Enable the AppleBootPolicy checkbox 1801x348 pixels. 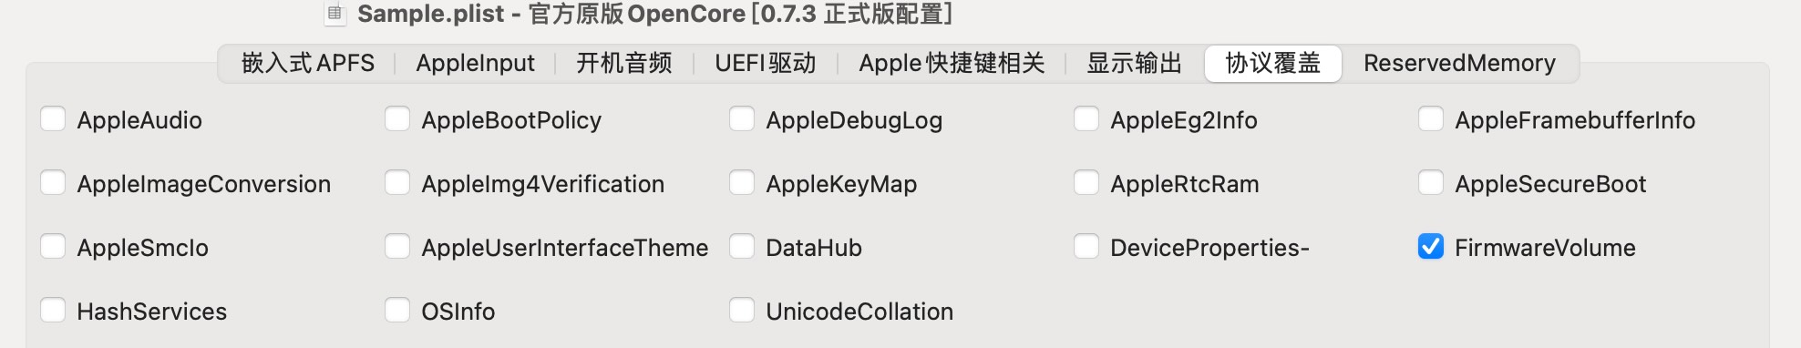tap(397, 119)
